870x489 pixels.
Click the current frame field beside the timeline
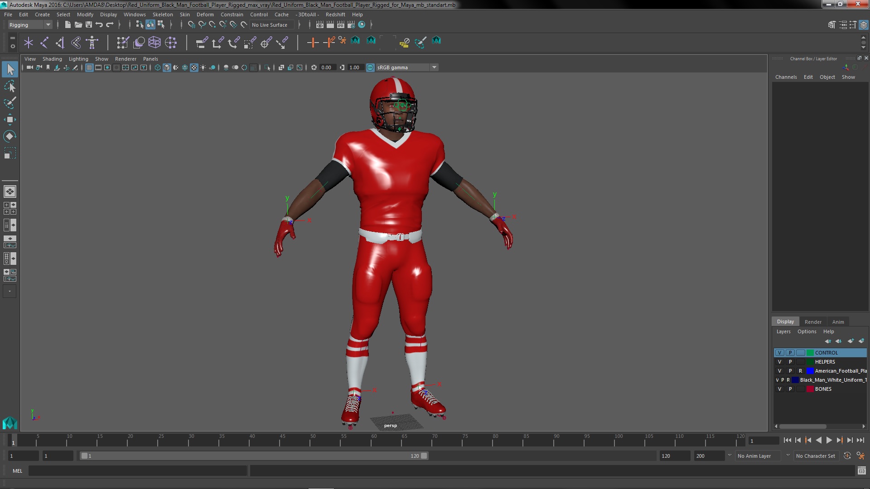tap(764, 441)
